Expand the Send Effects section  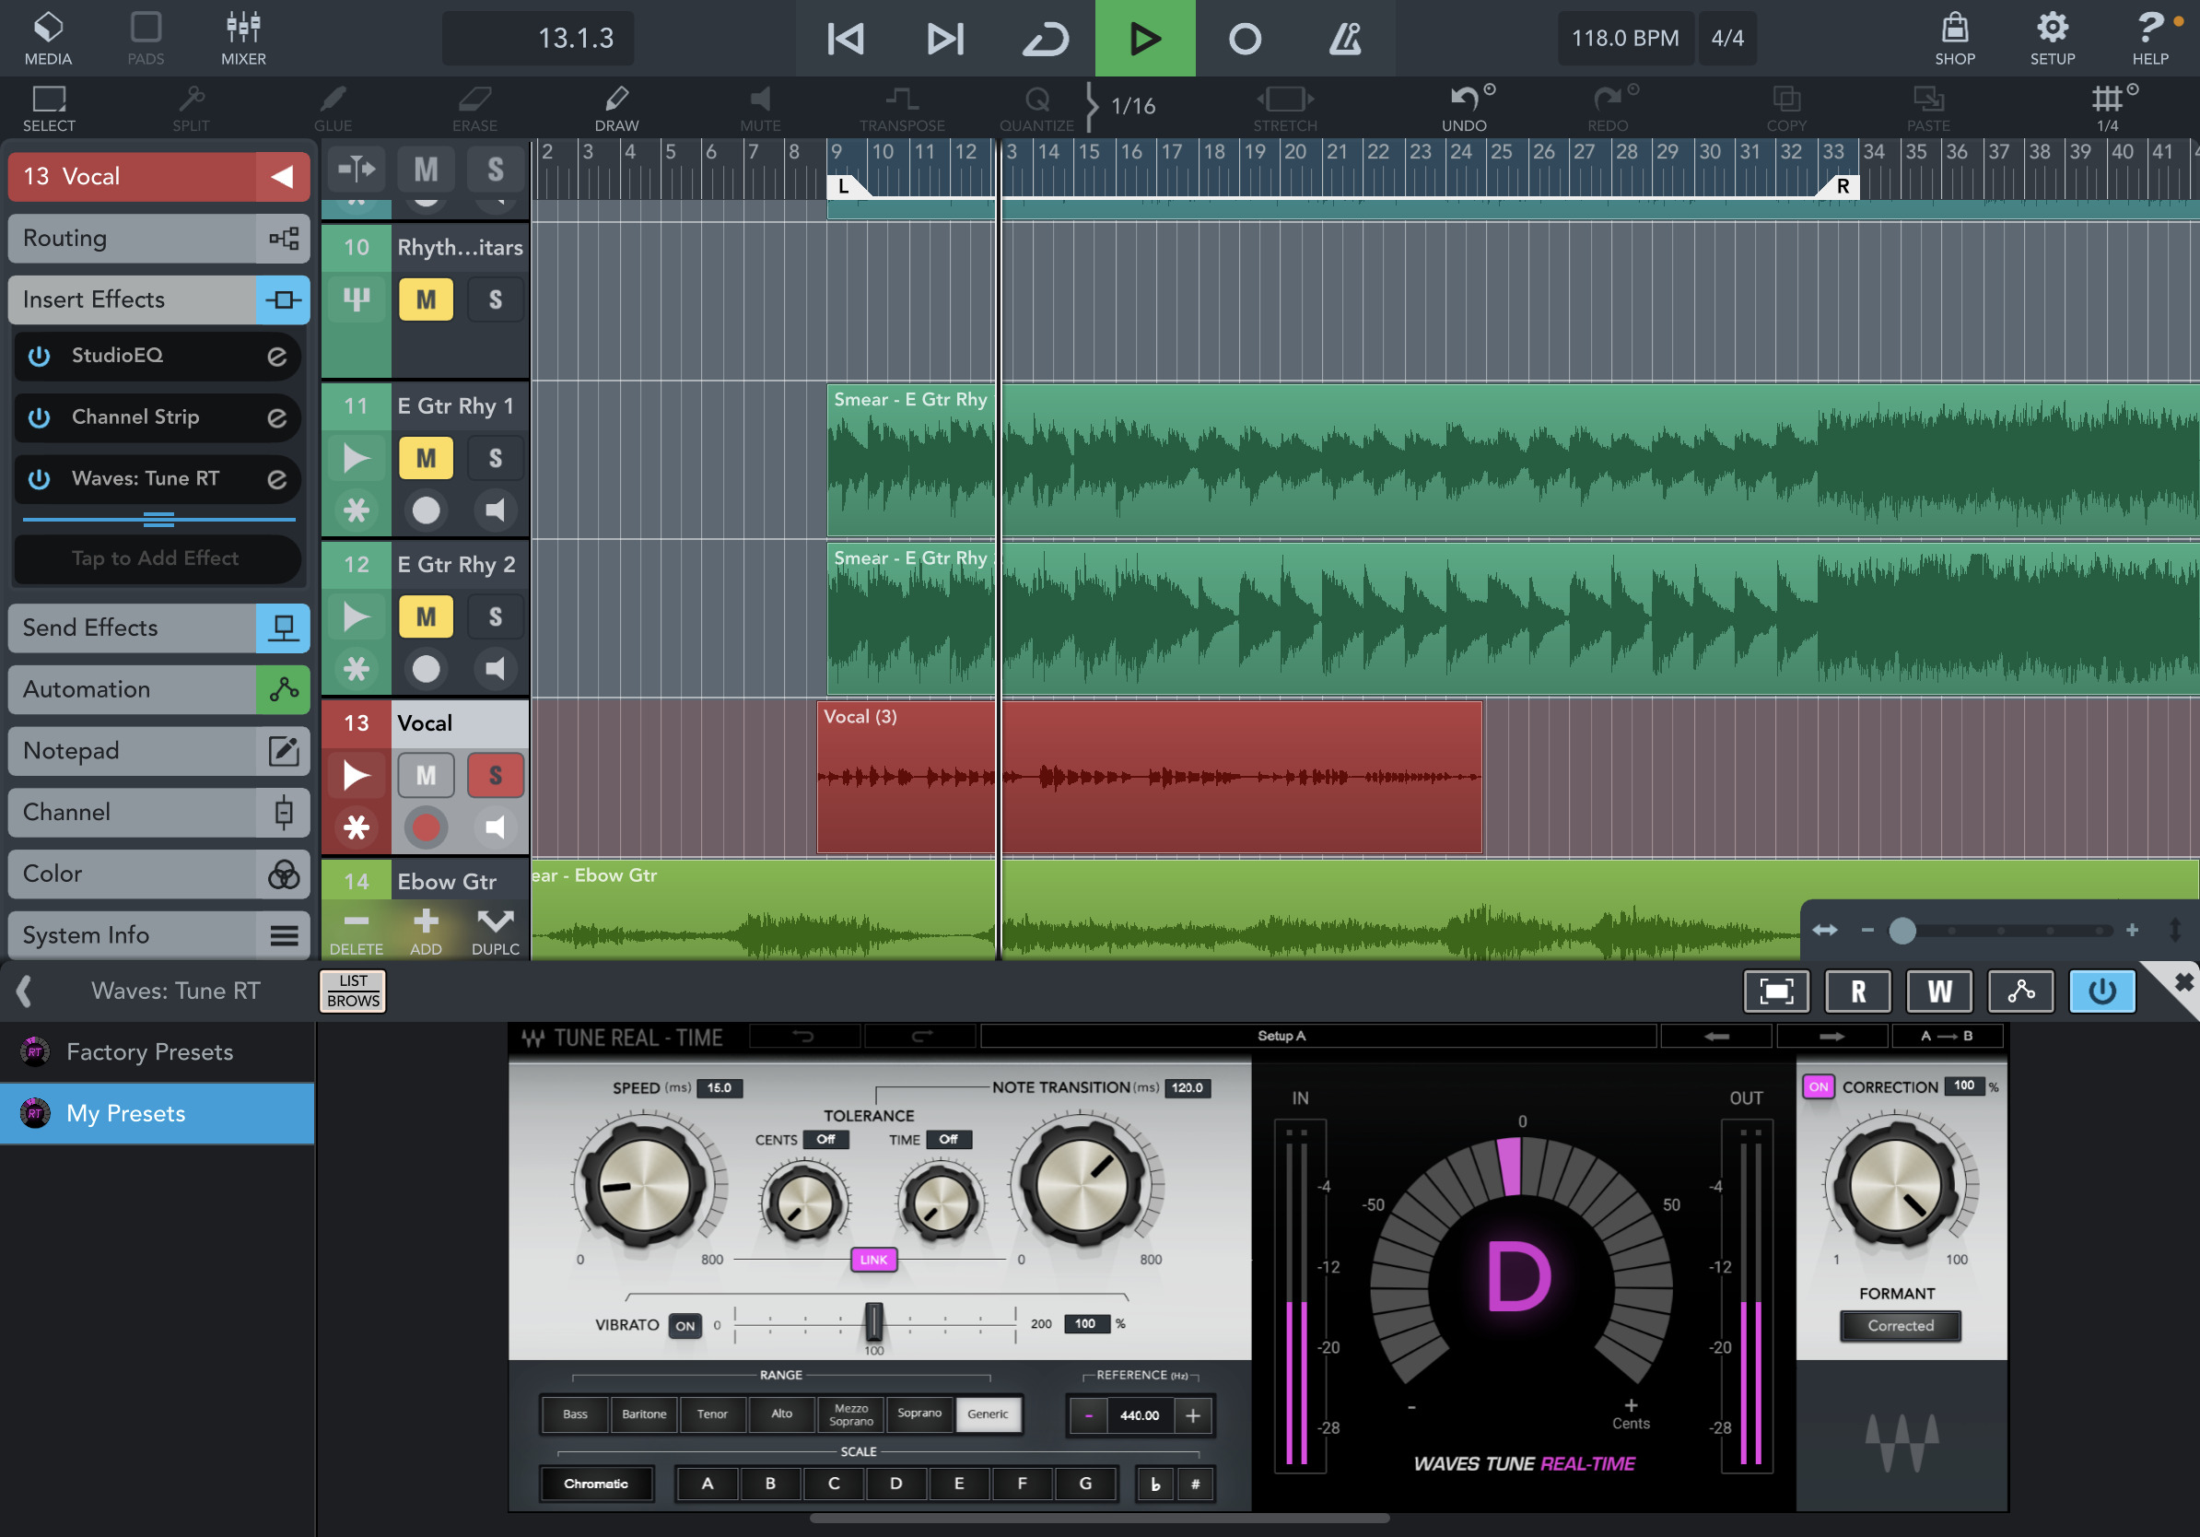(158, 628)
